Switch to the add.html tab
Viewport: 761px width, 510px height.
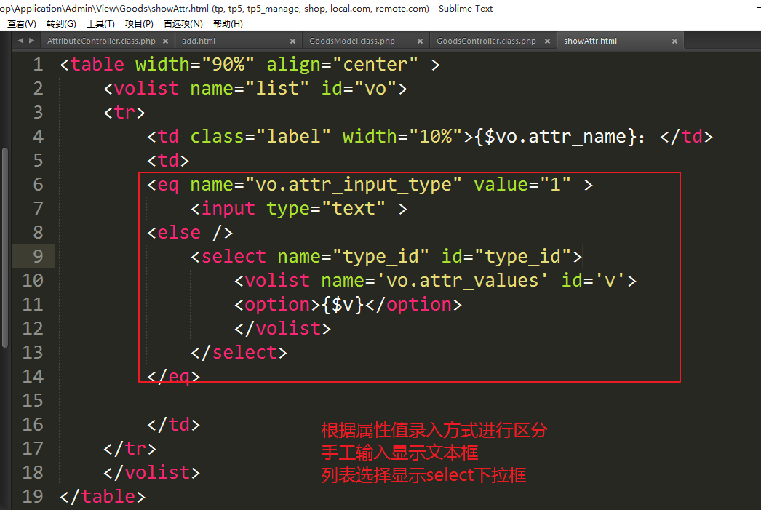coord(199,41)
